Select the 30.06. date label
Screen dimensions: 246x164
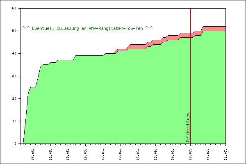[173, 155]
